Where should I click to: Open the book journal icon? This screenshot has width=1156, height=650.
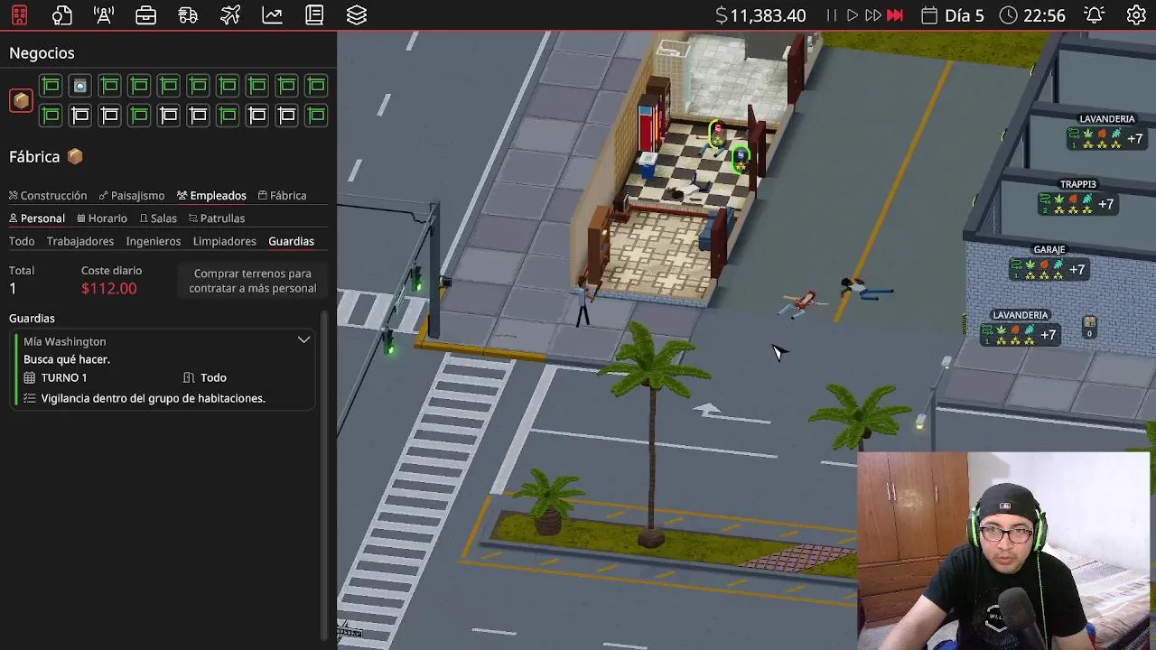pyautogui.click(x=314, y=15)
